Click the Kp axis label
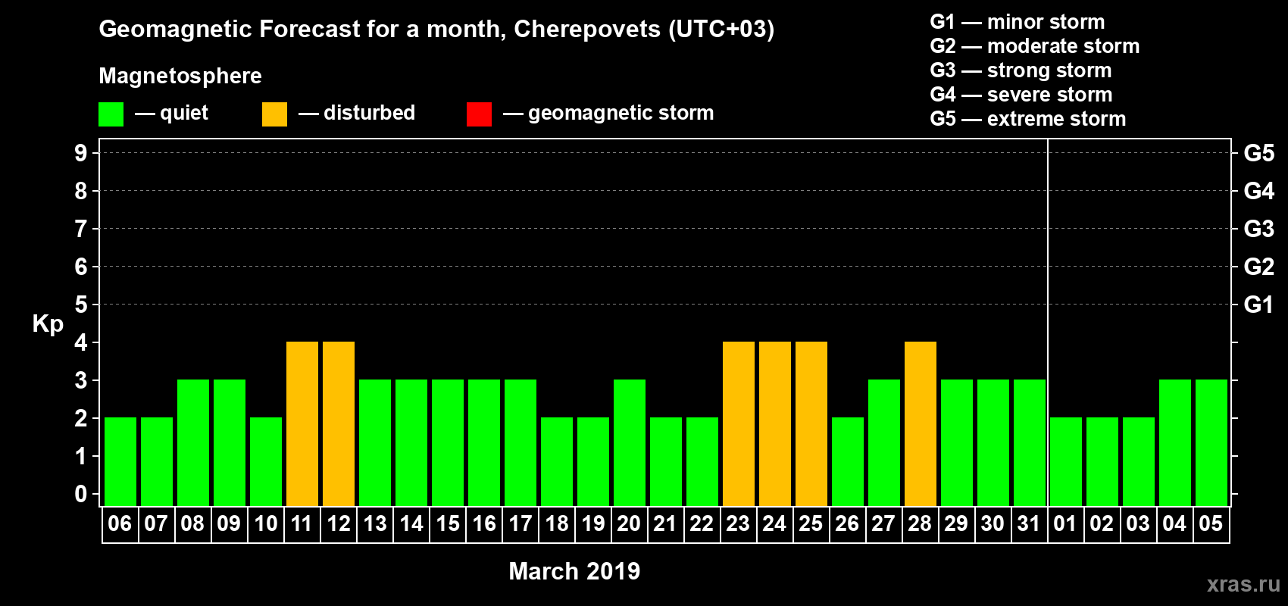Image resolution: width=1288 pixels, height=606 pixels. (x=48, y=324)
